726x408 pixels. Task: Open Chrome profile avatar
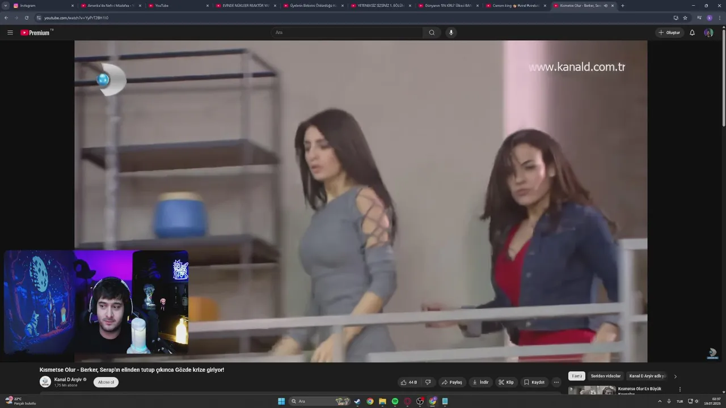click(710, 18)
